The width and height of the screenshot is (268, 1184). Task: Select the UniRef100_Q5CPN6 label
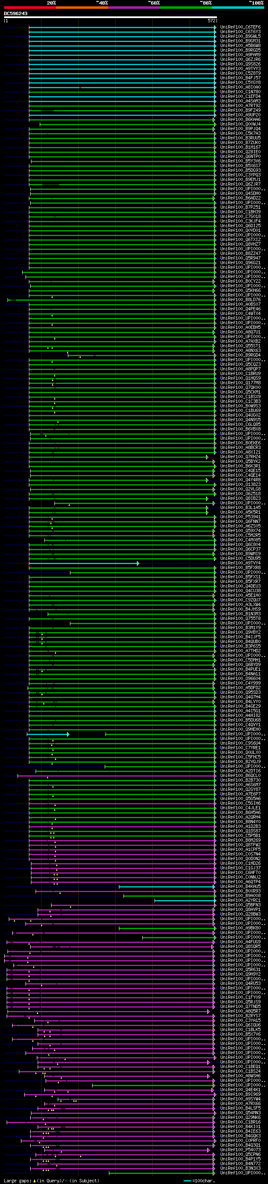tap(240, 1155)
